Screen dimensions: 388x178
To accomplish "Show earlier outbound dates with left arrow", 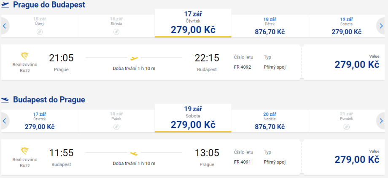I will tap(5, 27).
